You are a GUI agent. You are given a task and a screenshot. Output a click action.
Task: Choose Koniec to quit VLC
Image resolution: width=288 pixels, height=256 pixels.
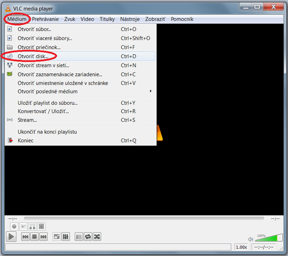coord(80,140)
